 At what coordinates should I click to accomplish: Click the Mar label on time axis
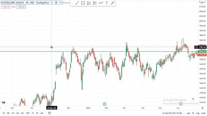124,108
